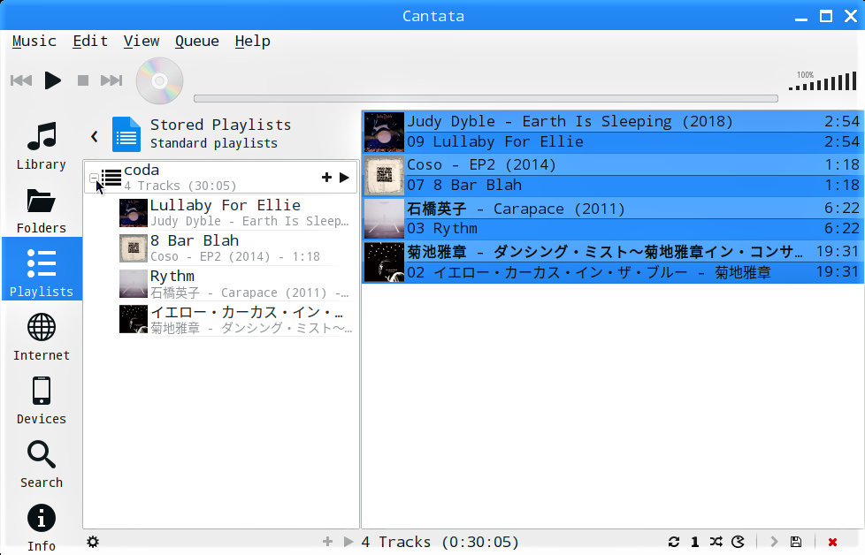The height and width of the screenshot is (555, 865).
Task: Click the Earth Is Sleeping cover in queue
Action: click(x=384, y=133)
